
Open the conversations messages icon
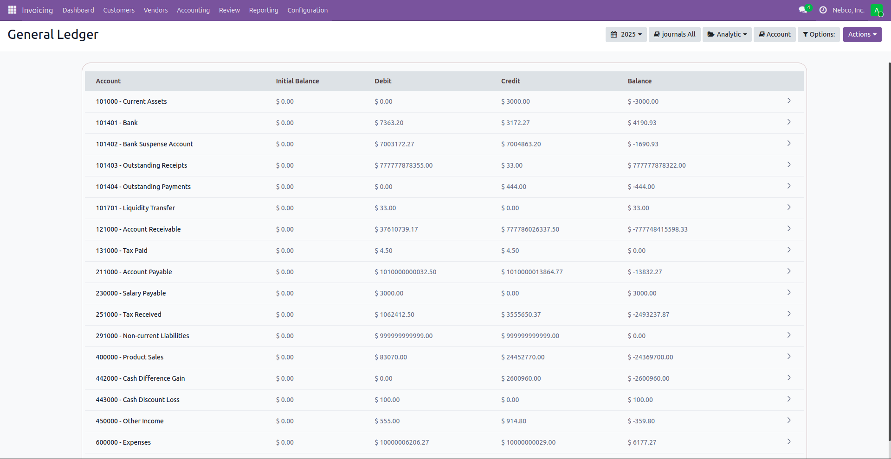tap(803, 10)
